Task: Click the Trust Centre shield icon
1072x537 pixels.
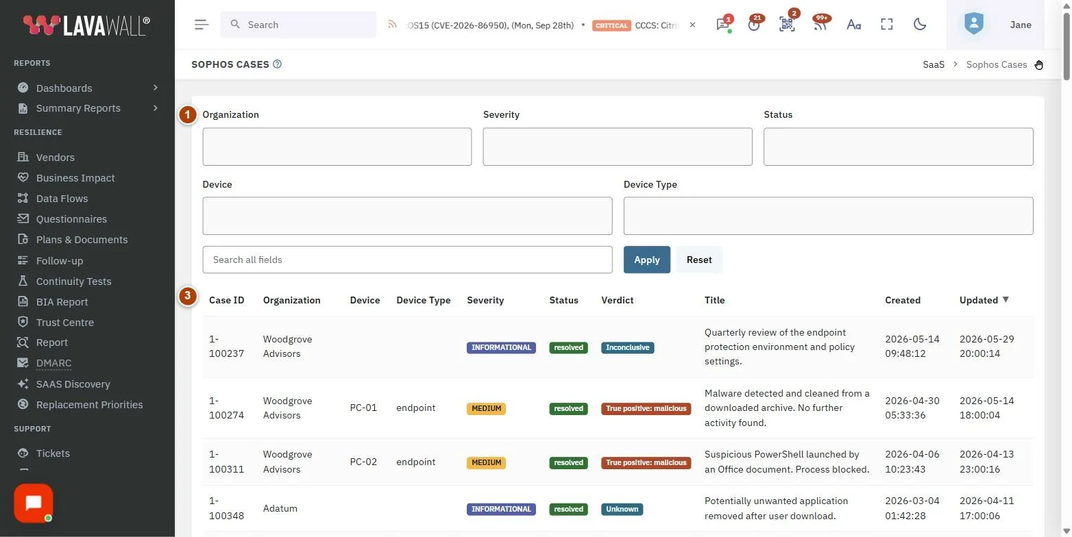Action: click(23, 322)
